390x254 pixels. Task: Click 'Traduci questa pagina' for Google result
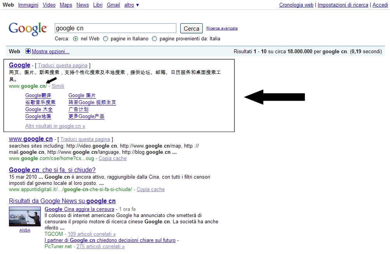pyautogui.click(x=63, y=65)
